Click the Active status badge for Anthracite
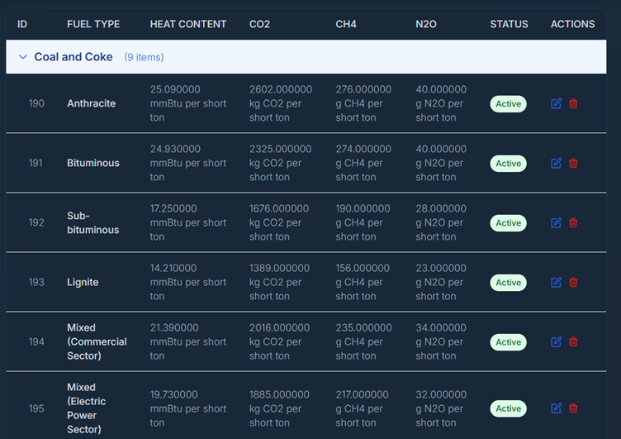 [x=508, y=104]
